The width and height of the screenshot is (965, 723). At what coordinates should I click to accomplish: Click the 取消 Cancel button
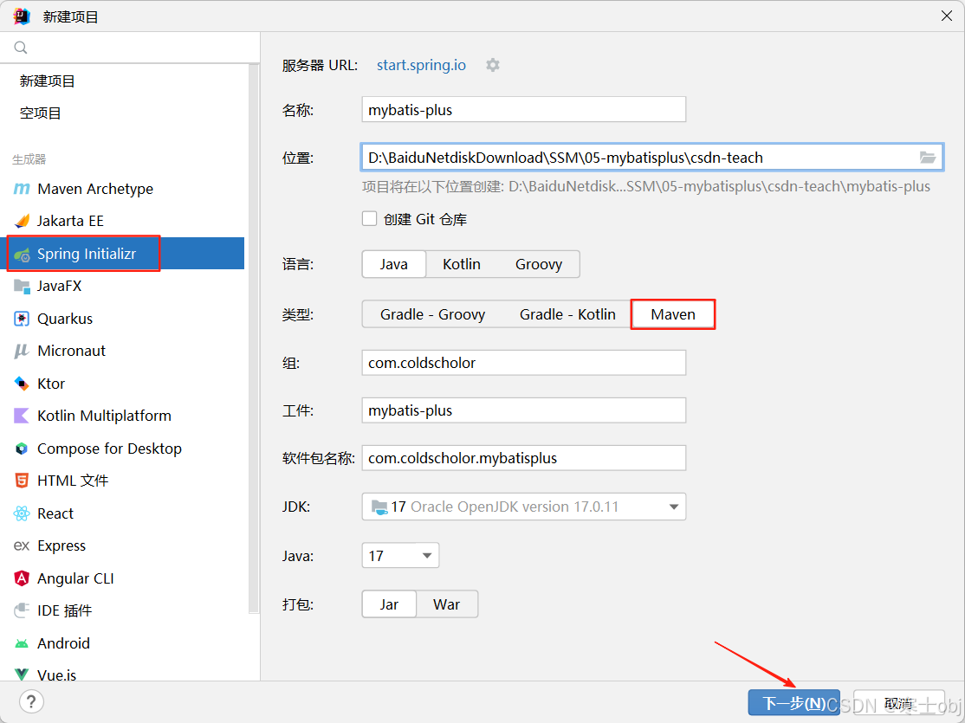[x=898, y=703]
